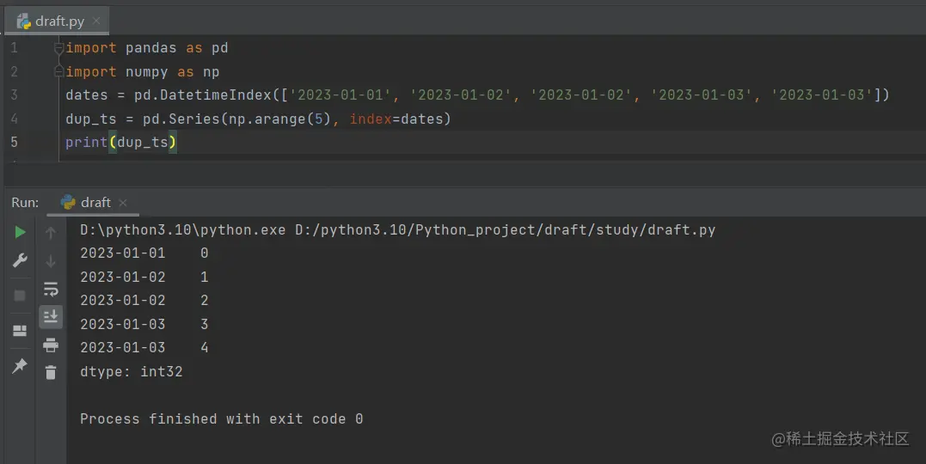
Task: Click line number 5 in gutter
Action: coord(14,142)
